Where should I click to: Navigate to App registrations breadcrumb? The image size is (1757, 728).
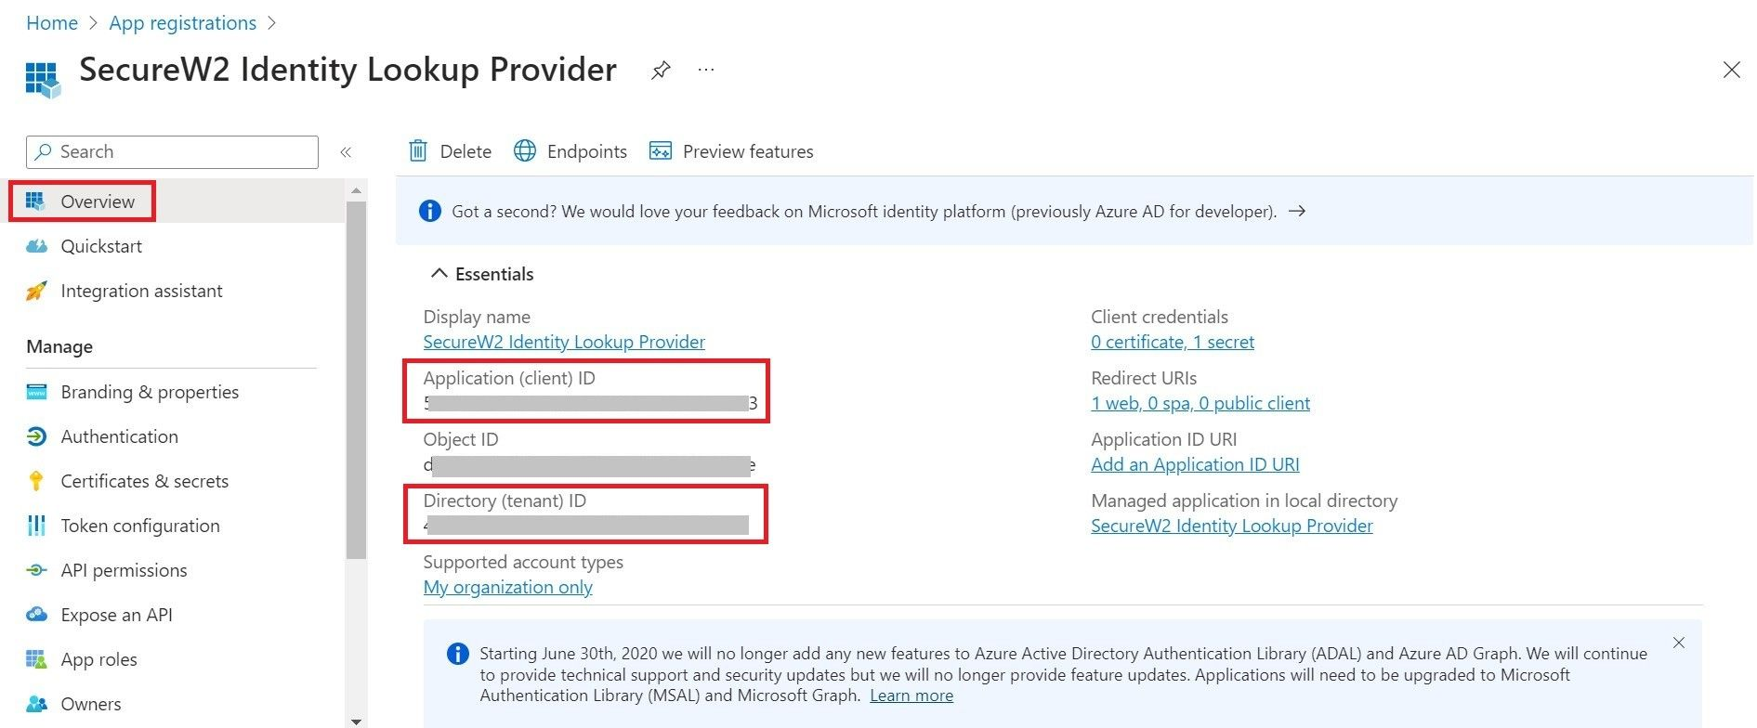click(182, 23)
